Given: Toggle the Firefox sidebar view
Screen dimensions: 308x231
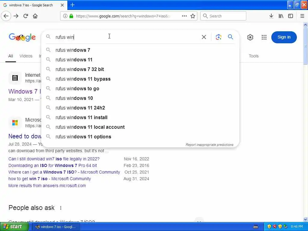Looking at the screenshot, I should [291, 16].
